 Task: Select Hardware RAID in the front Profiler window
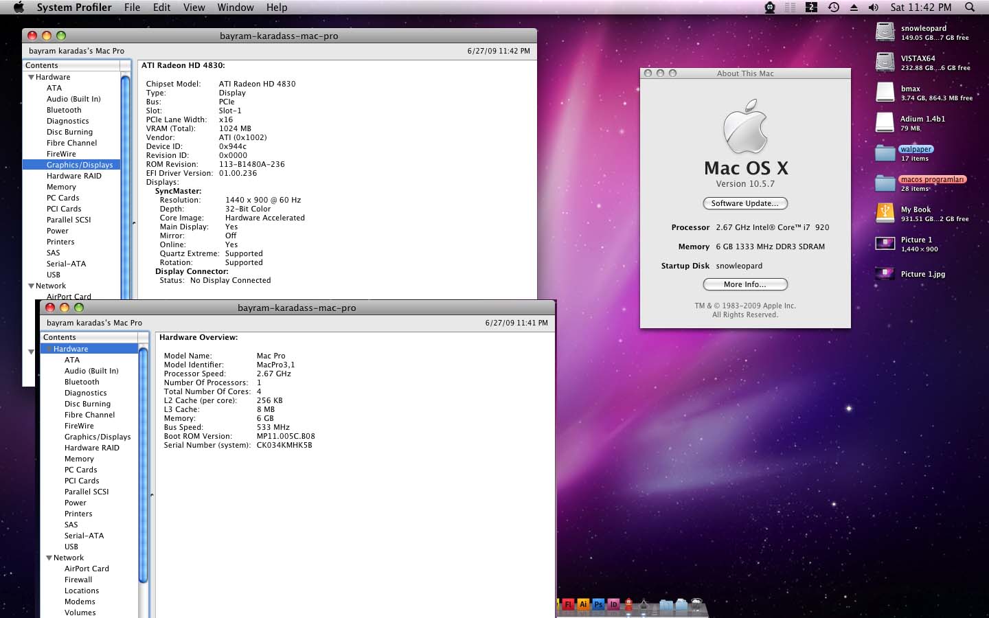coord(92,448)
